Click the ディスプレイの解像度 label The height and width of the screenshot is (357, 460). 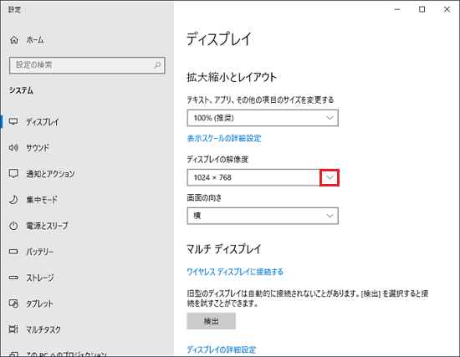[217, 160]
